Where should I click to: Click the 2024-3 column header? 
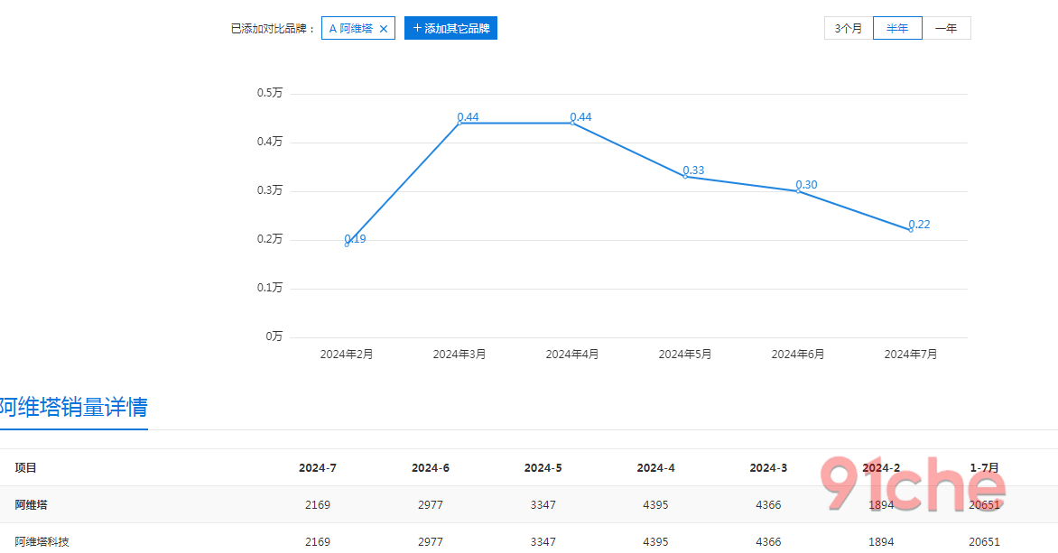(x=768, y=468)
